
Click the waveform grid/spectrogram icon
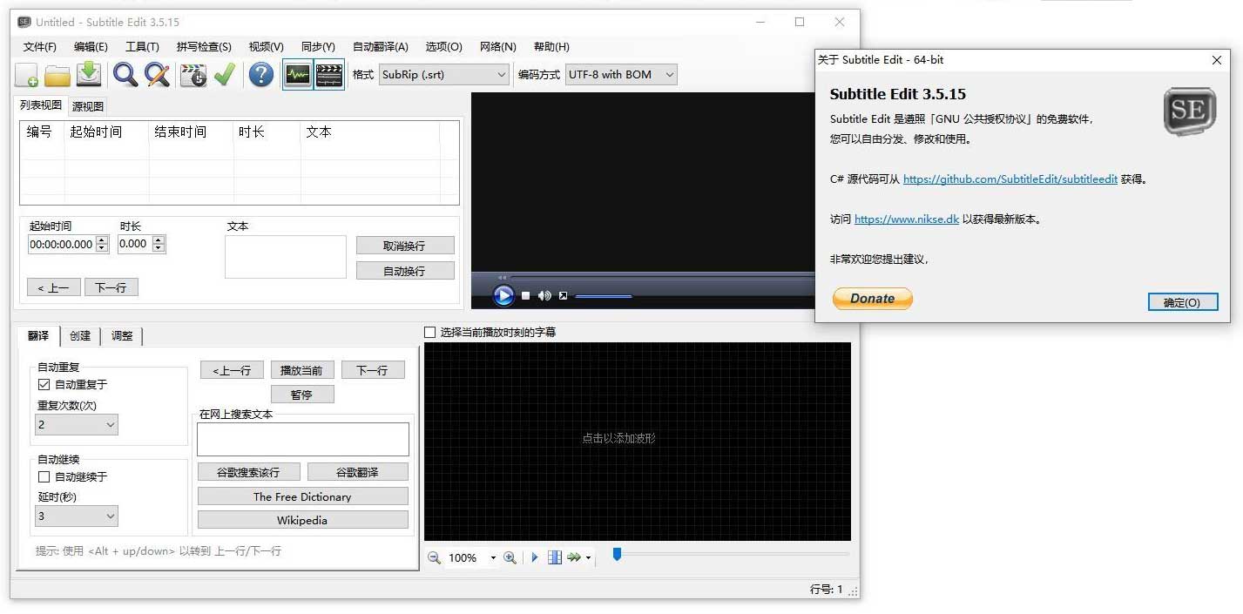tap(555, 557)
